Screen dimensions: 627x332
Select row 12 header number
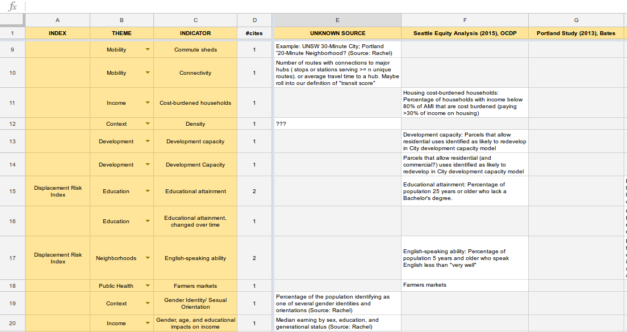coord(12,124)
